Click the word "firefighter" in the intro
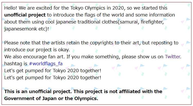 tap(152, 22)
